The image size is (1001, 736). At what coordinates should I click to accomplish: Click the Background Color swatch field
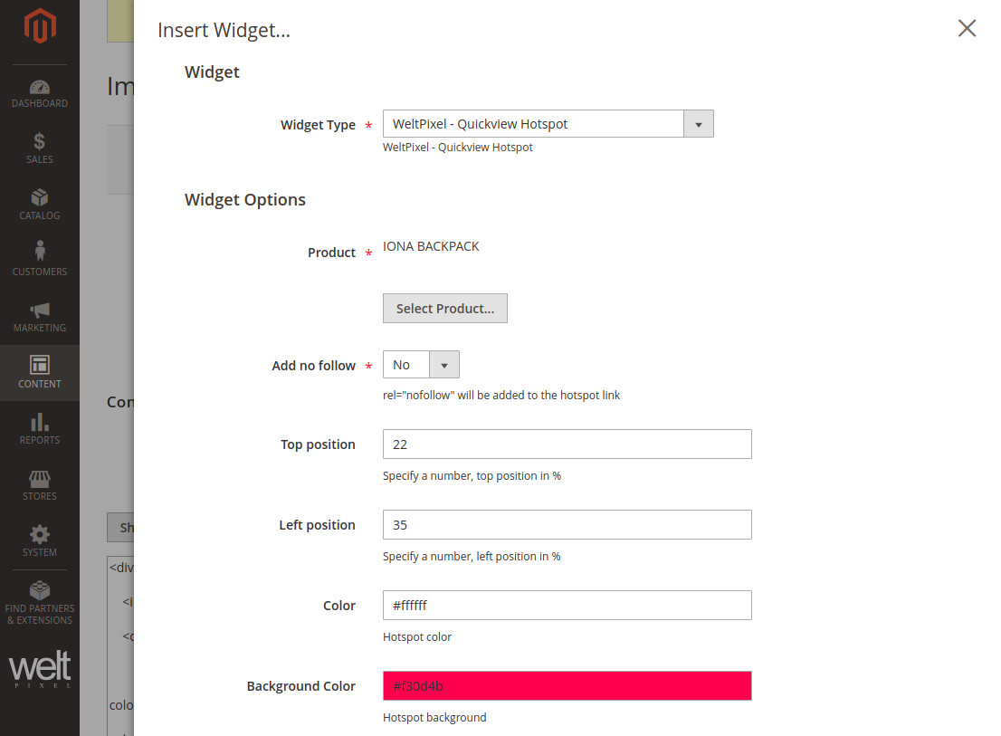(567, 686)
